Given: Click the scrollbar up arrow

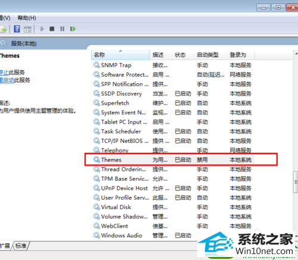Looking at the screenshot, I should [296, 54].
